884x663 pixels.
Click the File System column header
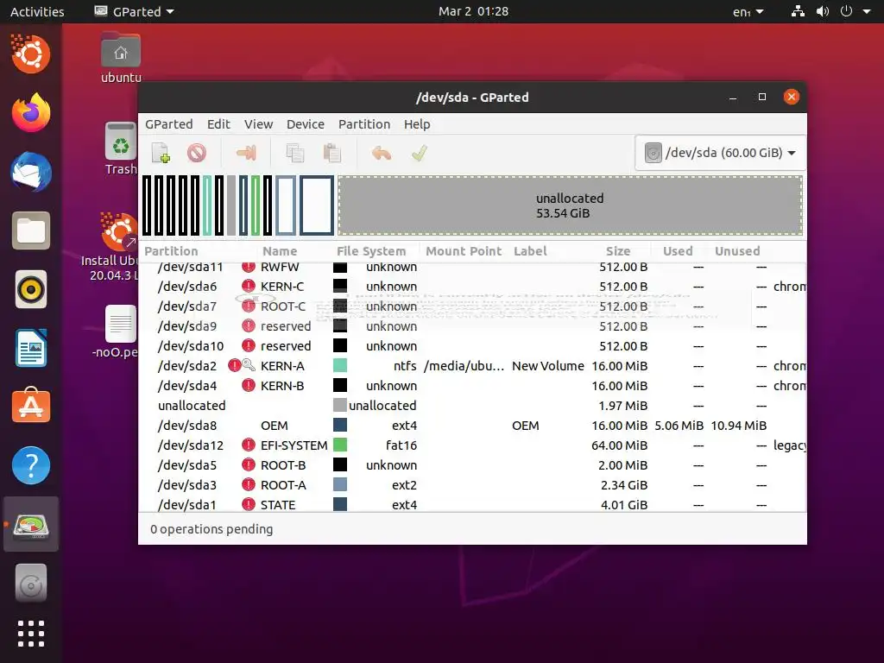coord(371,251)
